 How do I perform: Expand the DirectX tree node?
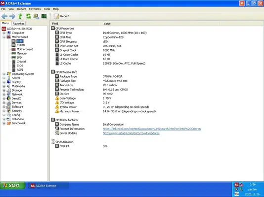click(4, 98)
